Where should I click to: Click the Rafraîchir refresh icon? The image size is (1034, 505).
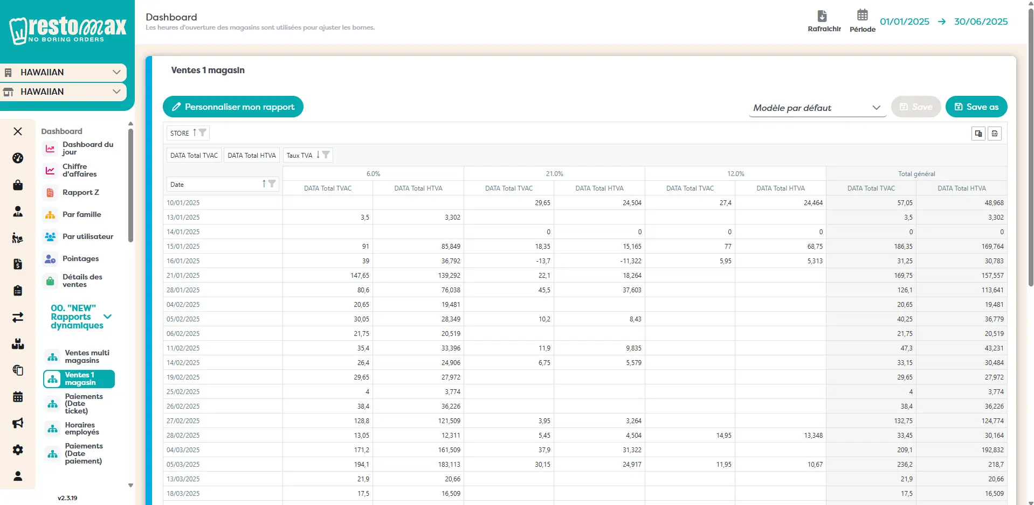coord(822,16)
